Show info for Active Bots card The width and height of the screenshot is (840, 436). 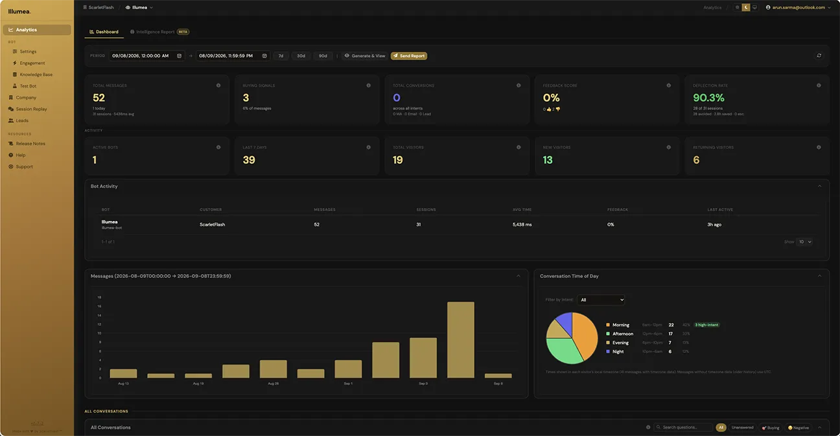pos(218,147)
